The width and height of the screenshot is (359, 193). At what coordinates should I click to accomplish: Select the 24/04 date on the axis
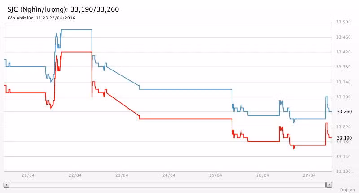click(168, 175)
